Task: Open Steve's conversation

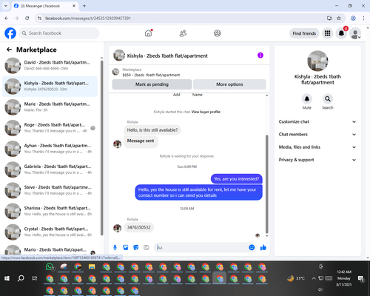Action: click(50, 190)
